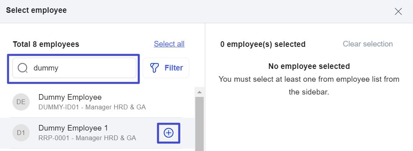Open the Filter options
Screen dimensions: 413x151
[166, 68]
